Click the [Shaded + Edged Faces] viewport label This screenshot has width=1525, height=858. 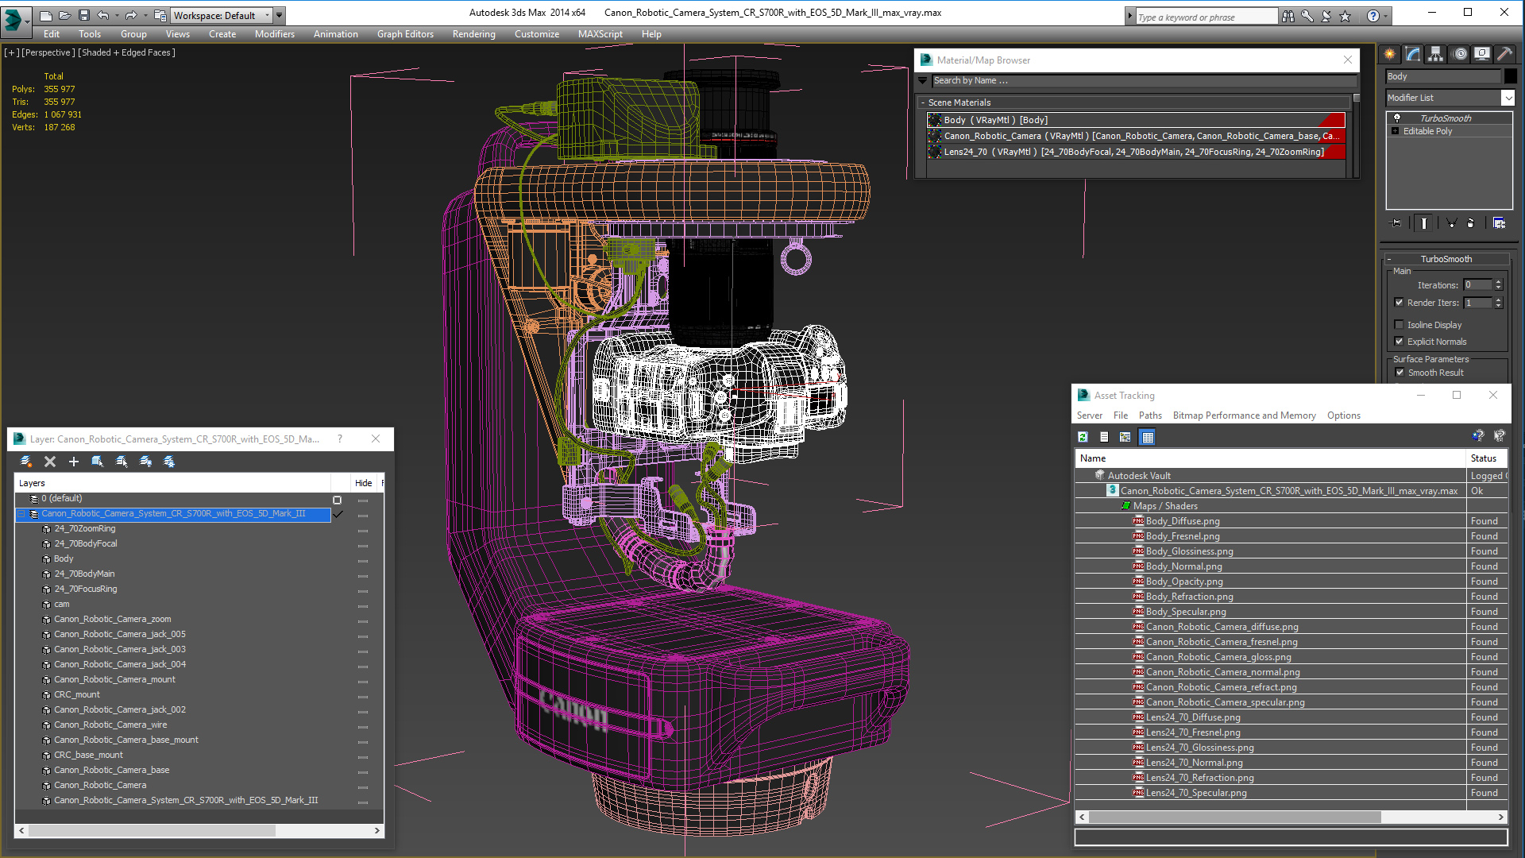click(127, 52)
